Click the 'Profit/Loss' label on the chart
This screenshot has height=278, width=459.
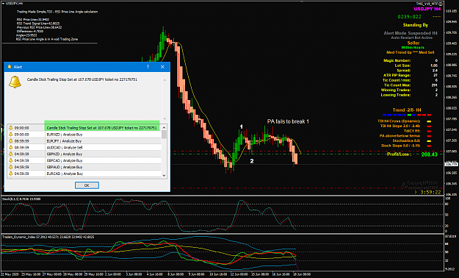click(x=399, y=154)
